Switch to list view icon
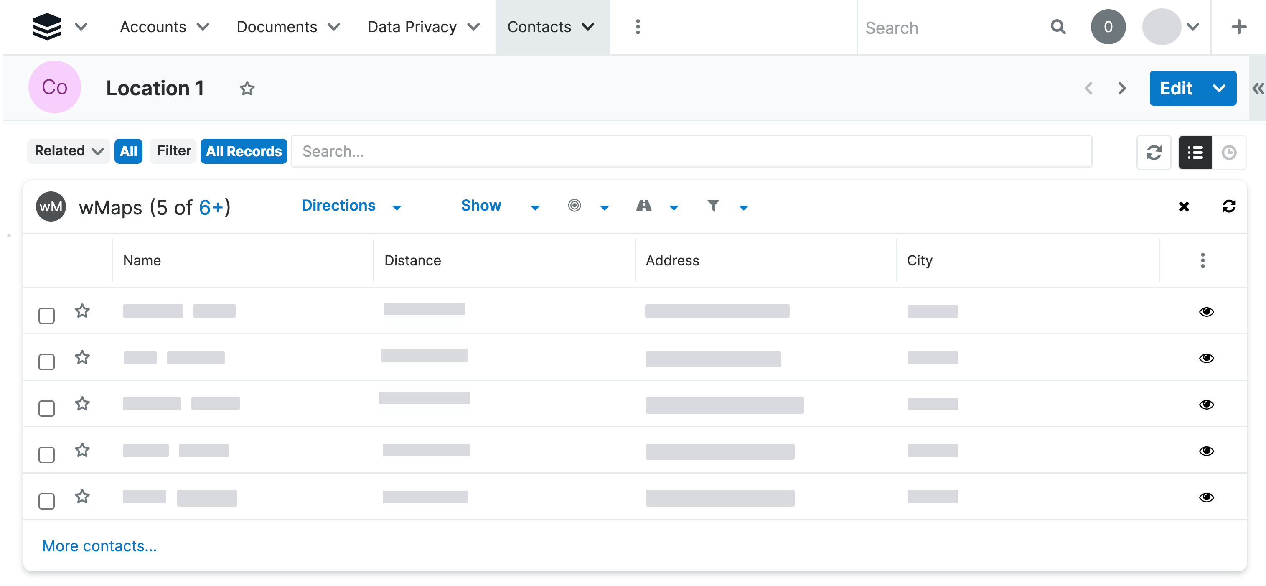Screen dimensions: 1266x586 pos(1195,153)
